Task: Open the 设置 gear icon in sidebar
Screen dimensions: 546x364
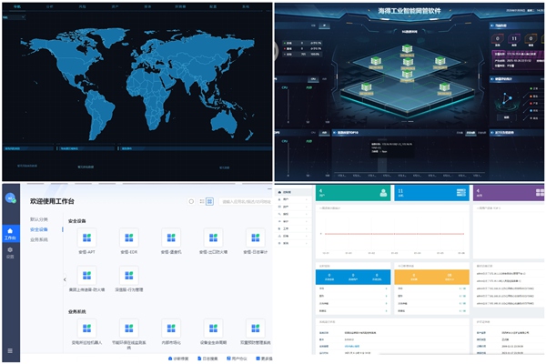Action: pyautogui.click(x=10, y=251)
